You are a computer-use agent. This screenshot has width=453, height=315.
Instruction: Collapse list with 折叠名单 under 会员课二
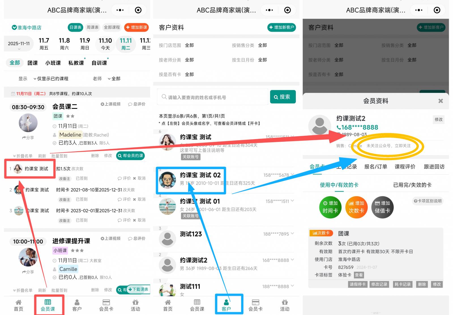[x=23, y=156]
